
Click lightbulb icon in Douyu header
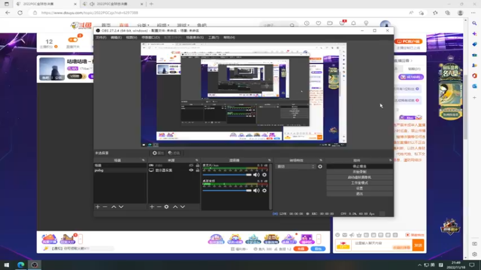click(x=366, y=23)
